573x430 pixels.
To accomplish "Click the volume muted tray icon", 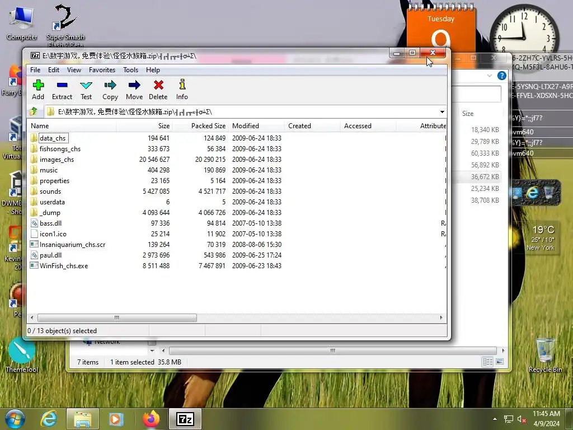I will [522, 419].
